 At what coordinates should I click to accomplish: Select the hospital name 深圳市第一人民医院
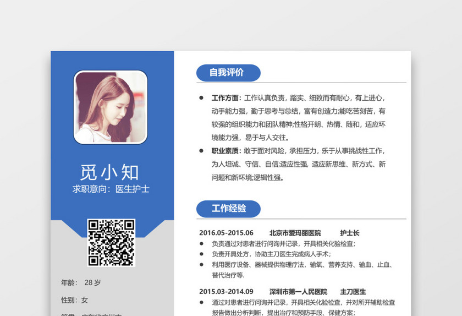pos(298,292)
